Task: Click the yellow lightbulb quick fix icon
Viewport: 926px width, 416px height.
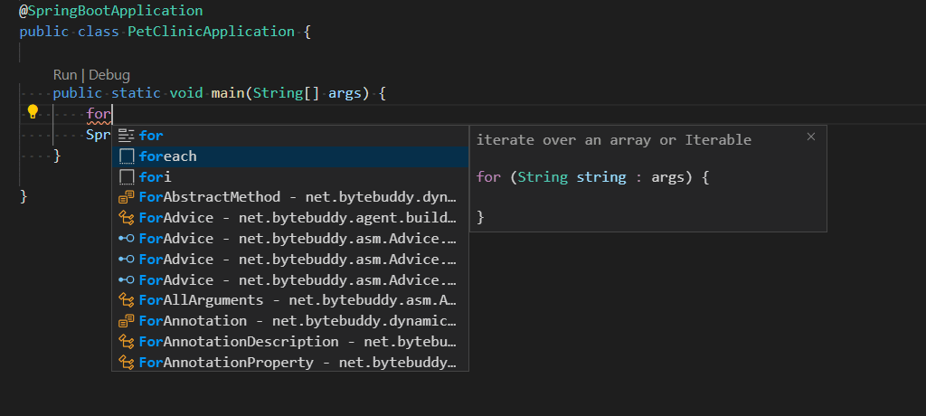Action: click(33, 112)
